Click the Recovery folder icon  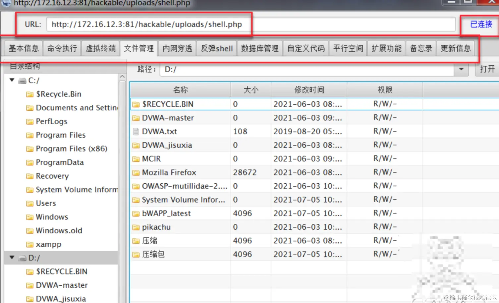point(30,176)
